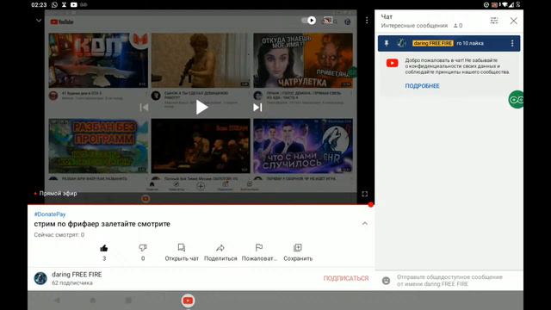The width and height of the screenshot is (551, 310).
Task: Open the #DonatePay hashtag link
Action: tap(50, 214)
